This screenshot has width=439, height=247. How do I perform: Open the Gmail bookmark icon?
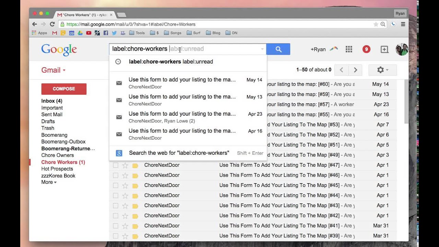[x=55, y=33]
